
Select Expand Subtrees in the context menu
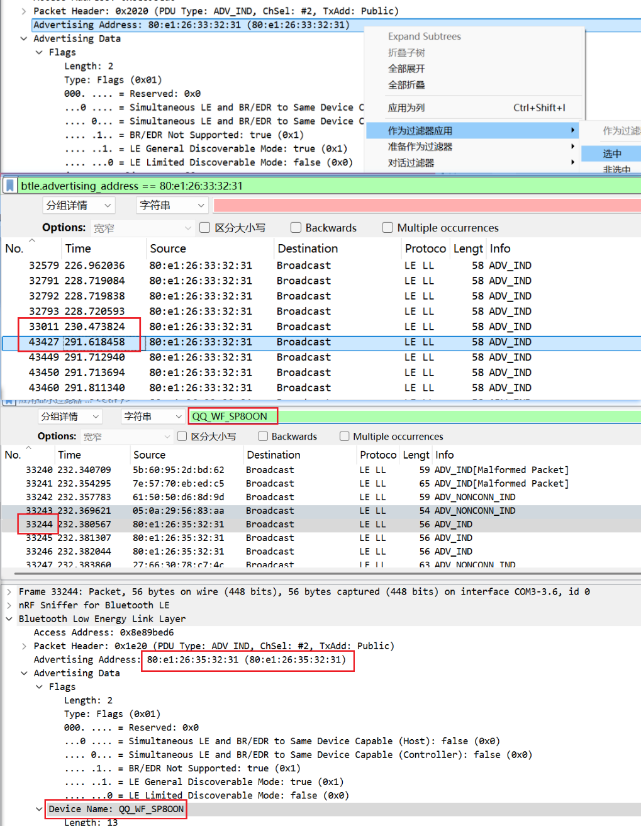[424, 36]
